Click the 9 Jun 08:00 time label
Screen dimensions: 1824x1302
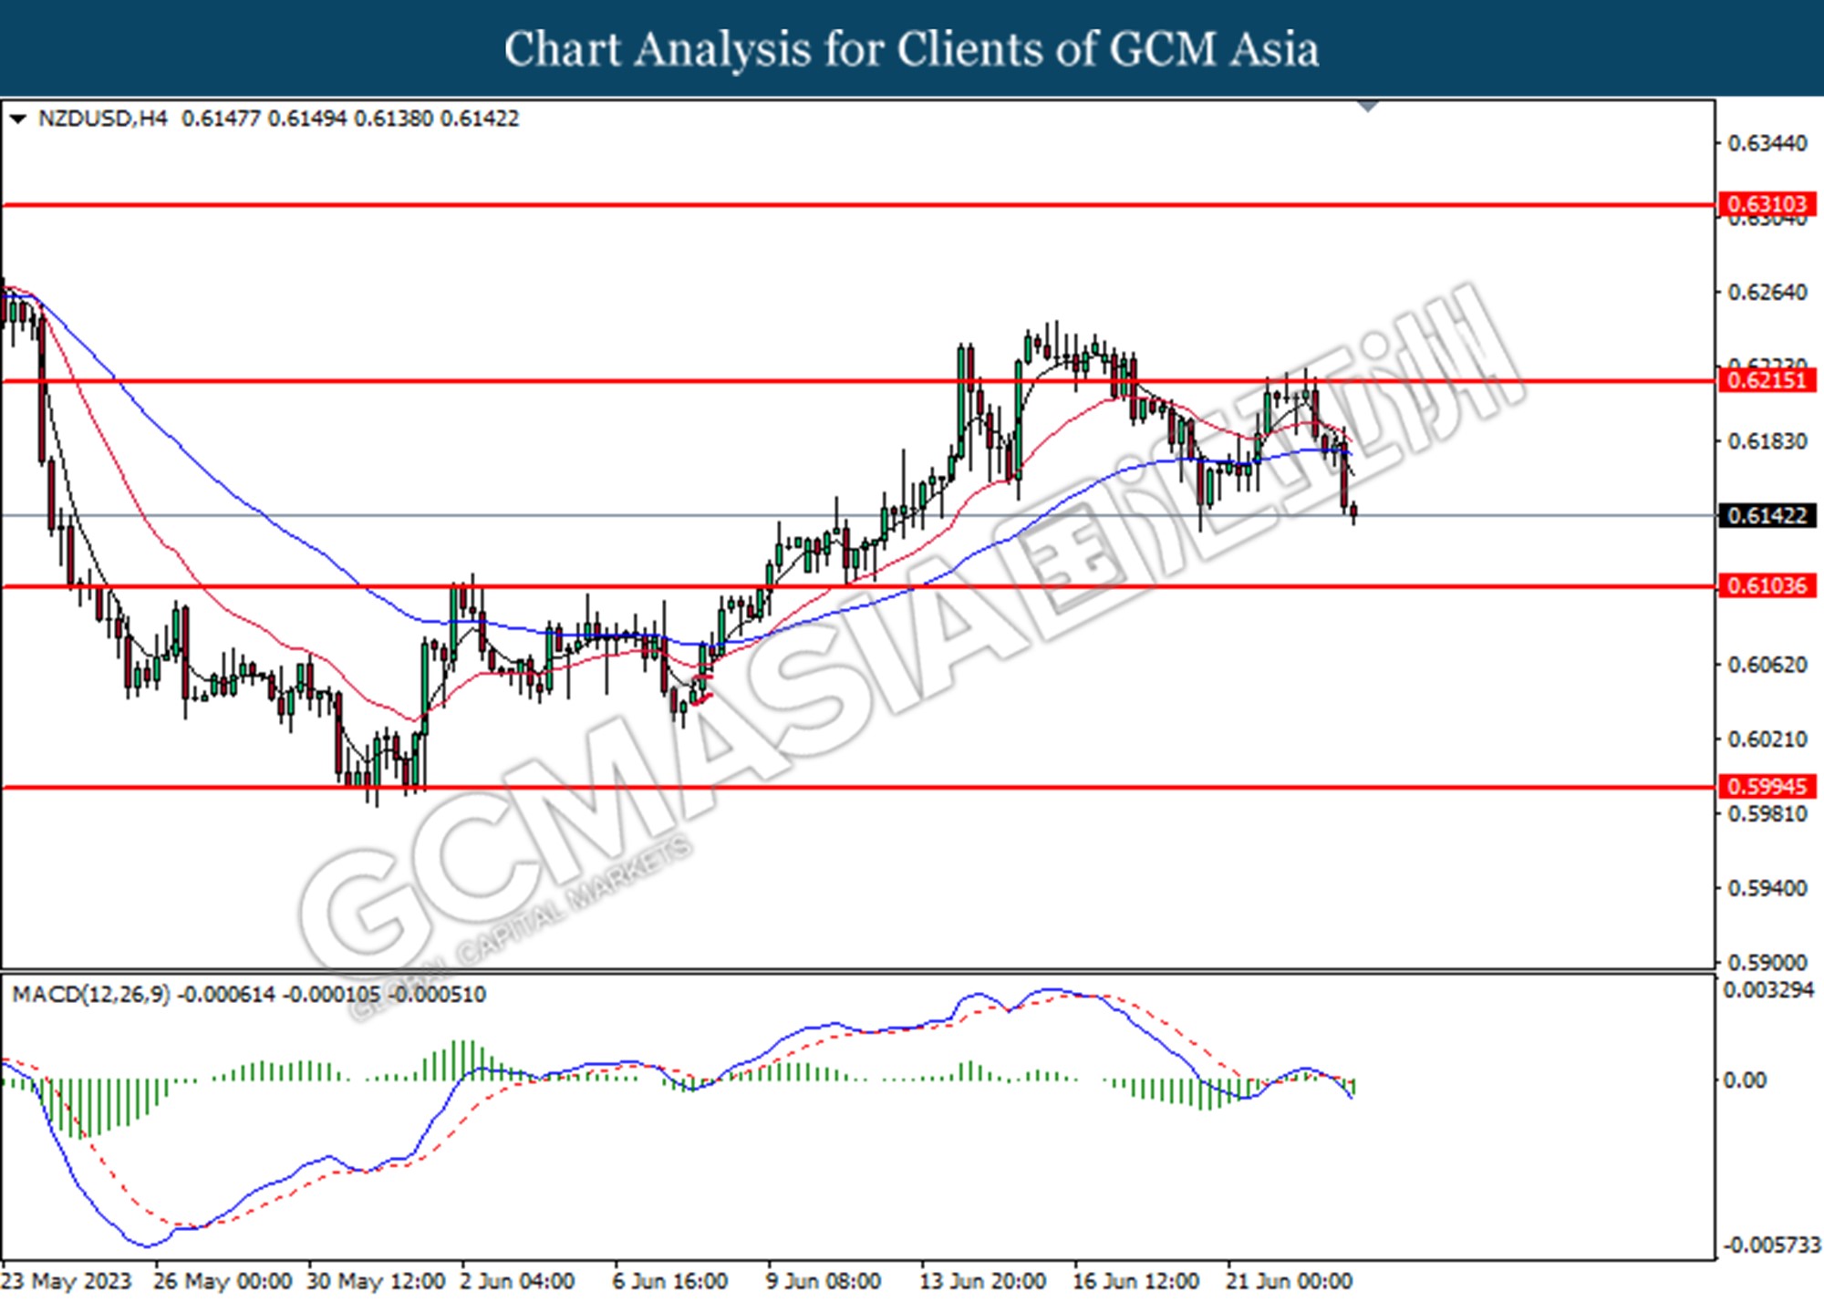(x=824, y=1282)
